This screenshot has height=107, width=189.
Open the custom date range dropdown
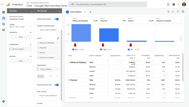(x=20, y=26)
